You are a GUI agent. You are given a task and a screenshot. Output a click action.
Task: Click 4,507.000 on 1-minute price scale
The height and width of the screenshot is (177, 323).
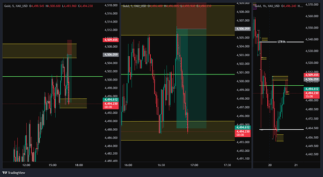(243, 21)
